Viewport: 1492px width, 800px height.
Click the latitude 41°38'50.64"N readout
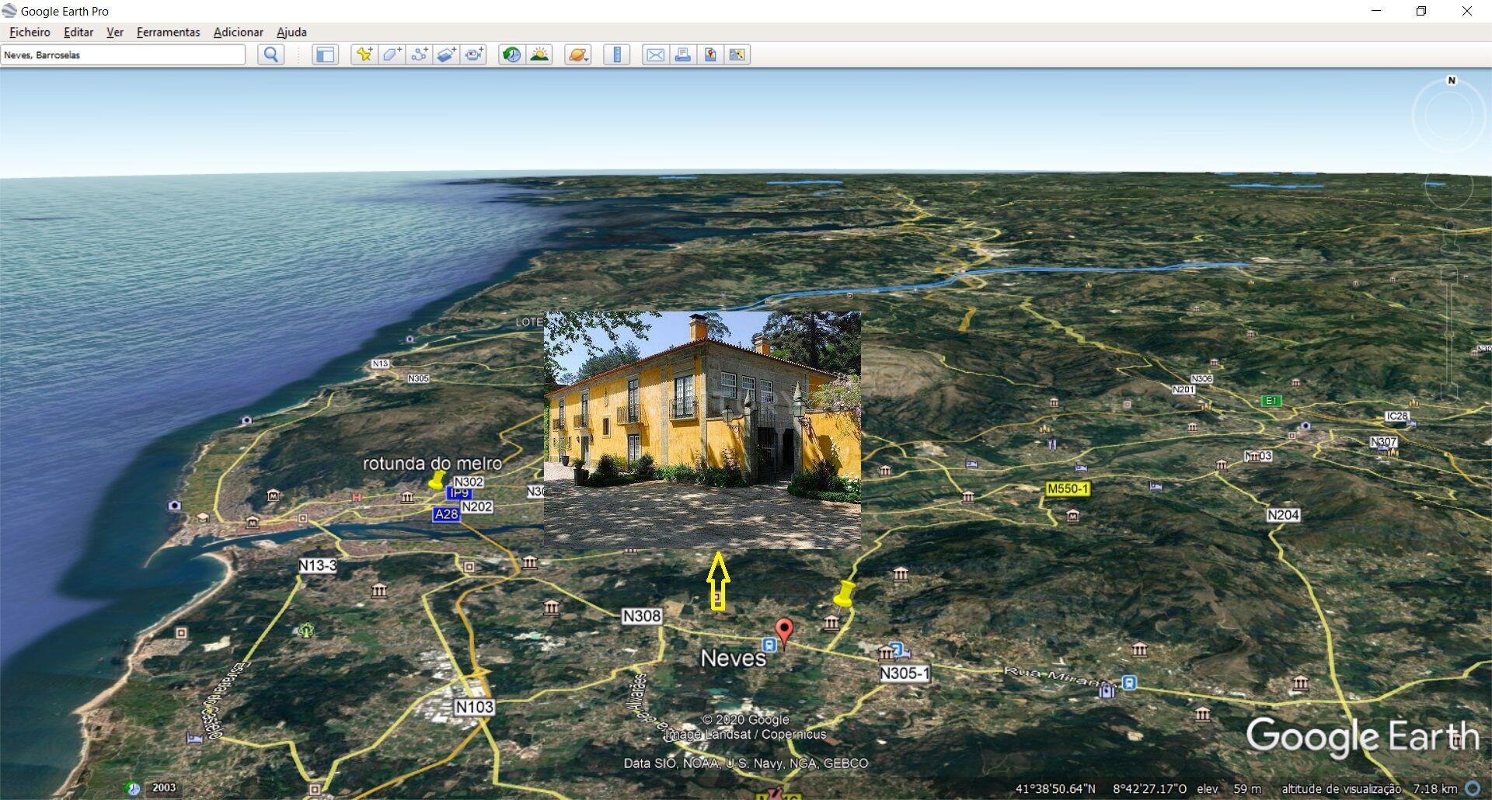[x=1055, y=788]
